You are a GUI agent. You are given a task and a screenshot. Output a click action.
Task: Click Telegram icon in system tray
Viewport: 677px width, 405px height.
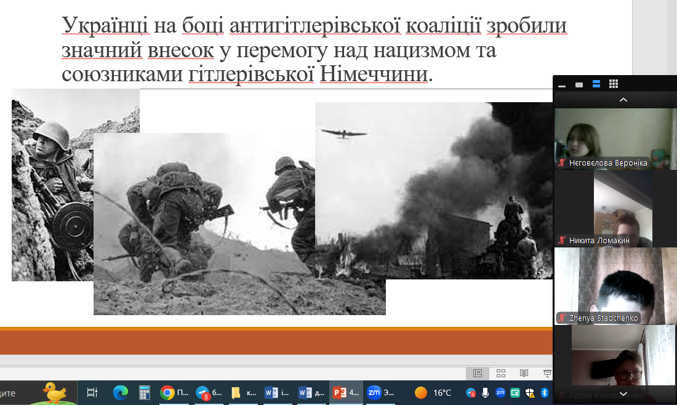471,393
